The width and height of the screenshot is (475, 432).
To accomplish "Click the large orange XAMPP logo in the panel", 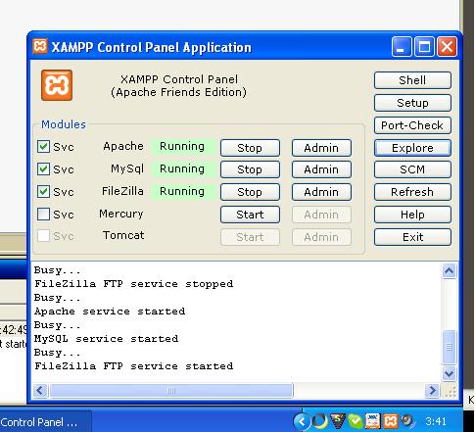I will pyautogui.click(x=57, y=85).
